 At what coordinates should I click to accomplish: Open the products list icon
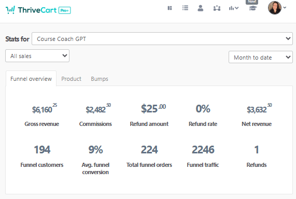(x=185, y=8)
